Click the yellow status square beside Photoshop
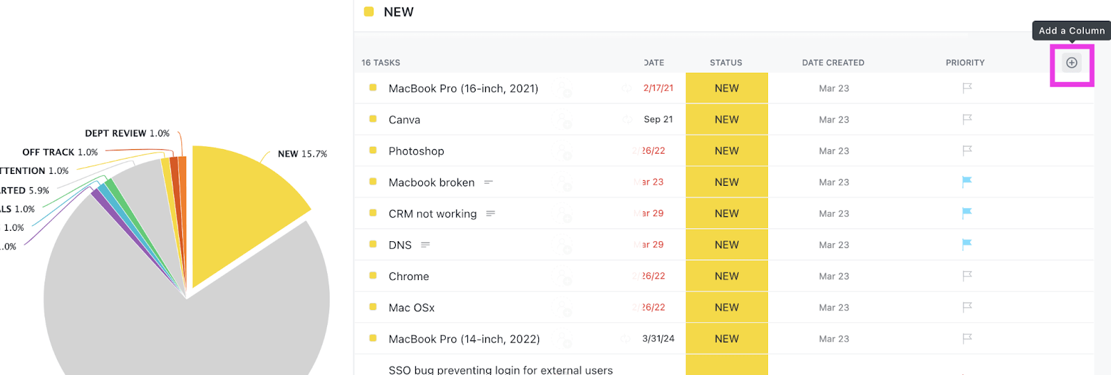This screenshot has height=375, width=1111. [x=373, y=150]
